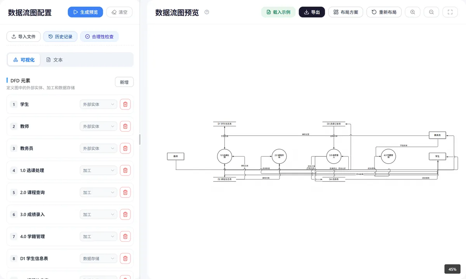Select the 学生 entity box in diagram

(437, 157)
